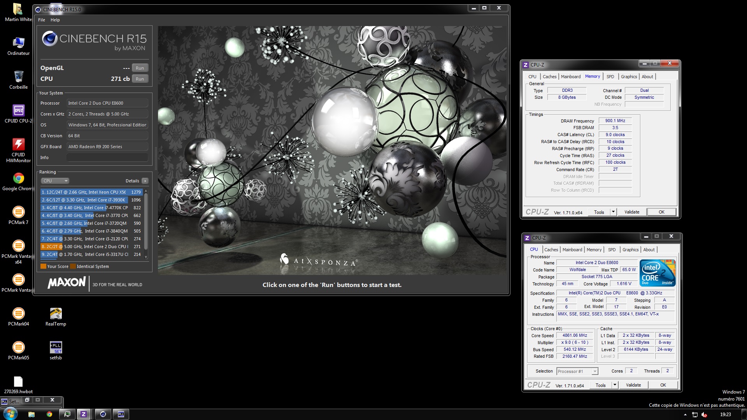This screenshot has height=420, width=747.
Task: Open About tab in lower CPU-Z
Action: pos(649,250)
